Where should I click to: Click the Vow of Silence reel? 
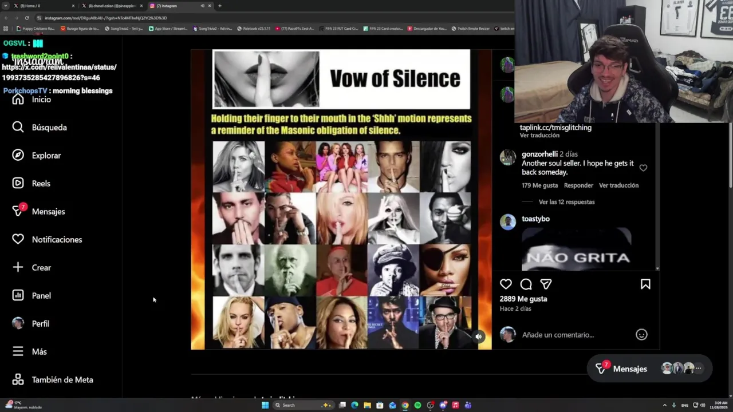tap(341, 199)
